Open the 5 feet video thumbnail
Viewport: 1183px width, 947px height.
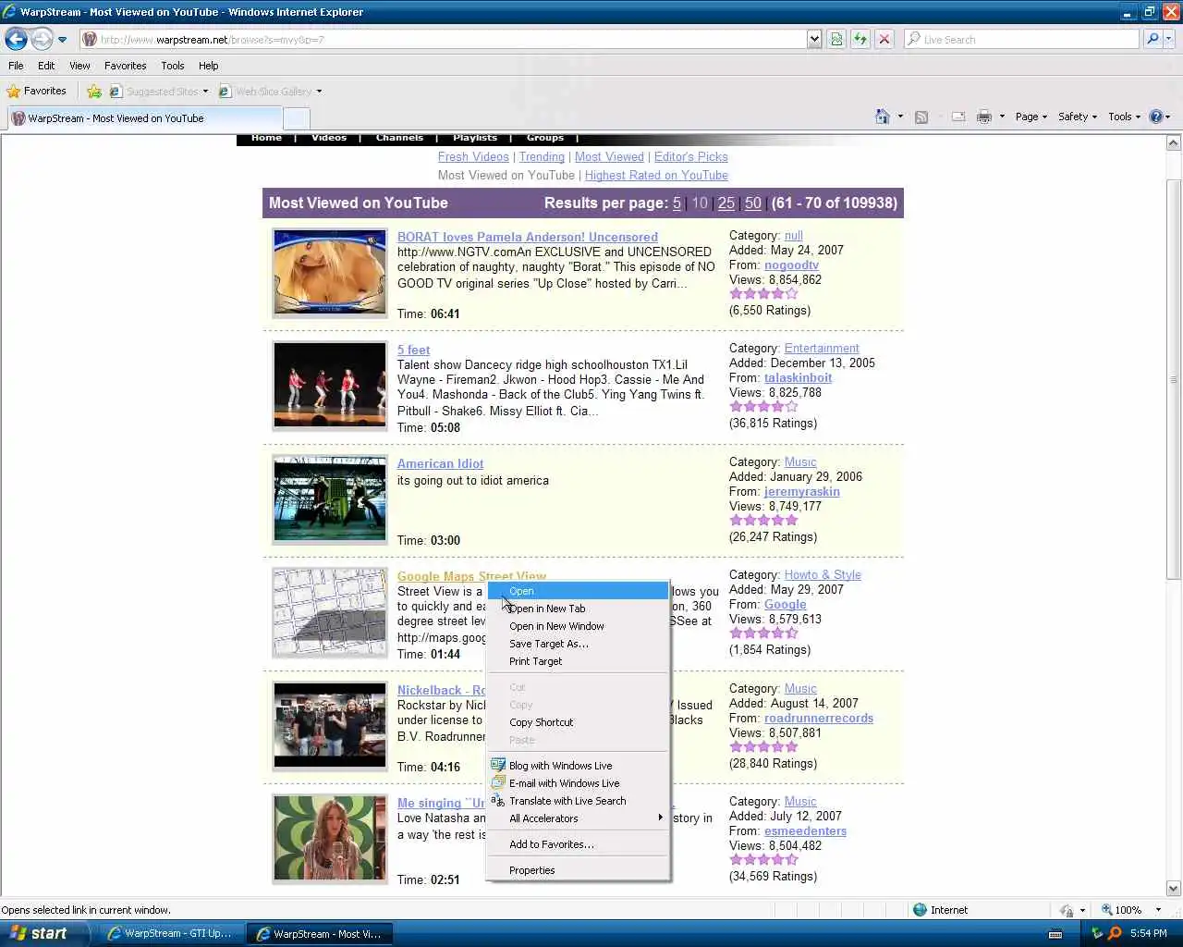click(330, 386)
